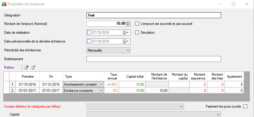Click the Capital initial column header
The width and height of the screenshot is (254, 117).
click(x=132, y=77)
